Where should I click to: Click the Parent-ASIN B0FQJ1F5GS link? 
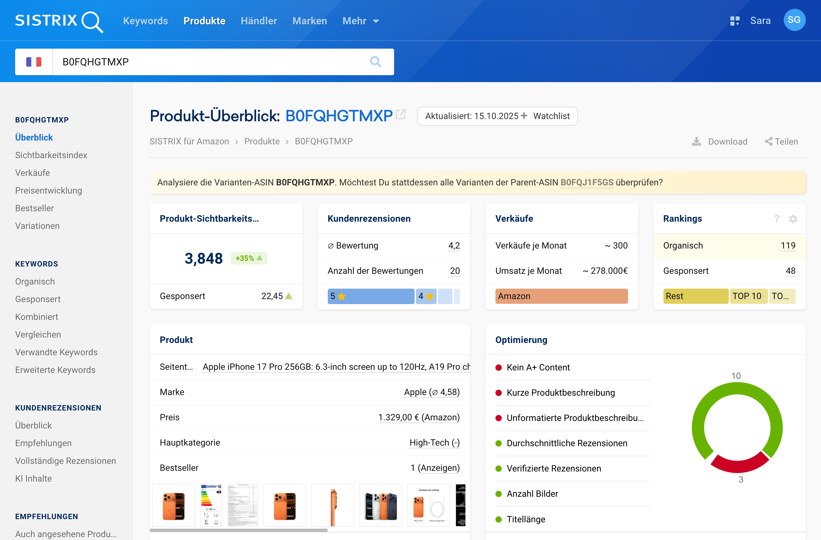pos(586,182)
